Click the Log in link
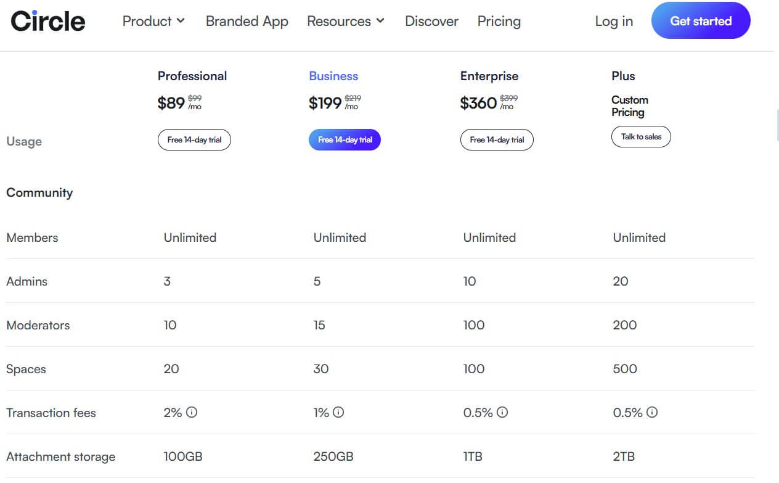This screenshot has height=483, width=779. [x=613, y=21]
